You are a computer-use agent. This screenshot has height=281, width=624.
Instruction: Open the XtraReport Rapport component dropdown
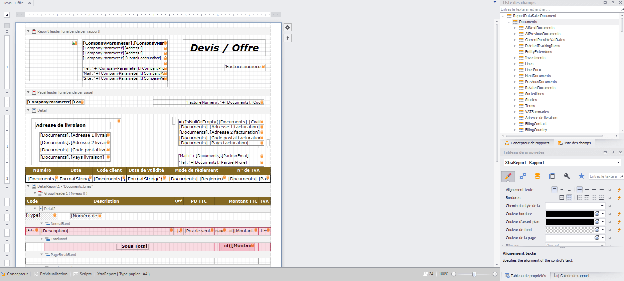[x=618, y=163]
